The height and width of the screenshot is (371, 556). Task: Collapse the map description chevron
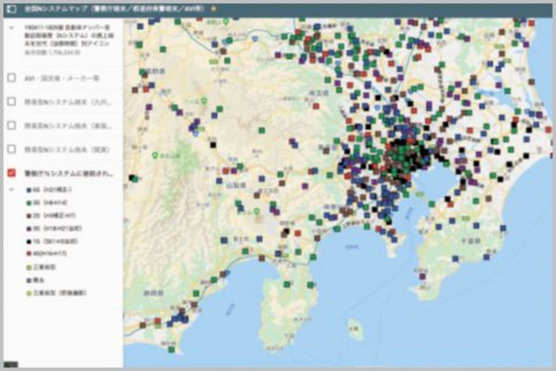pos(12,27)
